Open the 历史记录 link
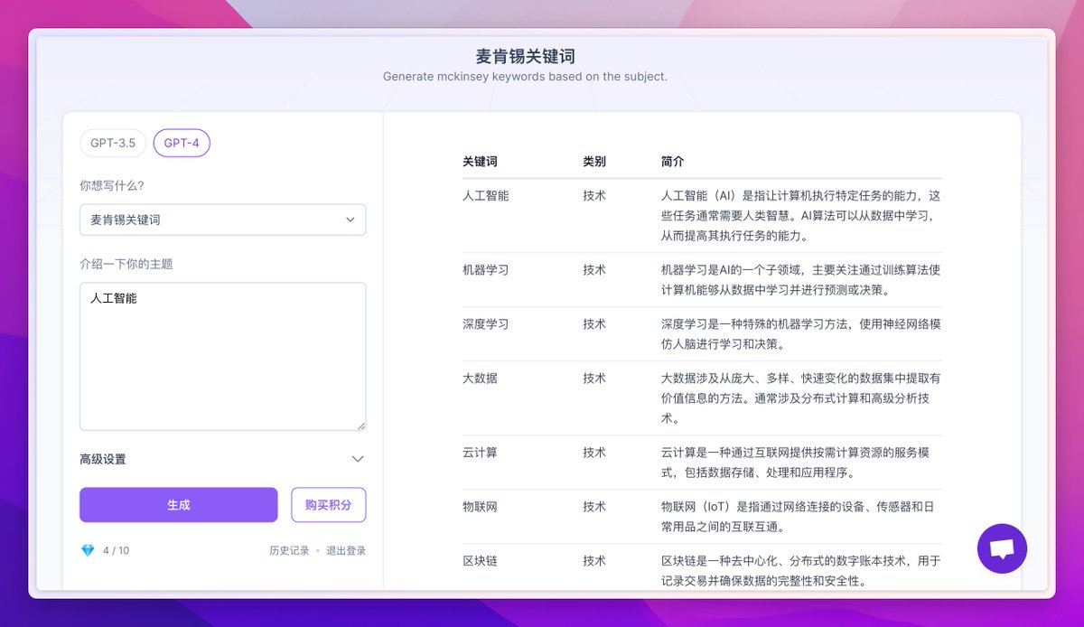1084x627 pixels. pos(289,550)
